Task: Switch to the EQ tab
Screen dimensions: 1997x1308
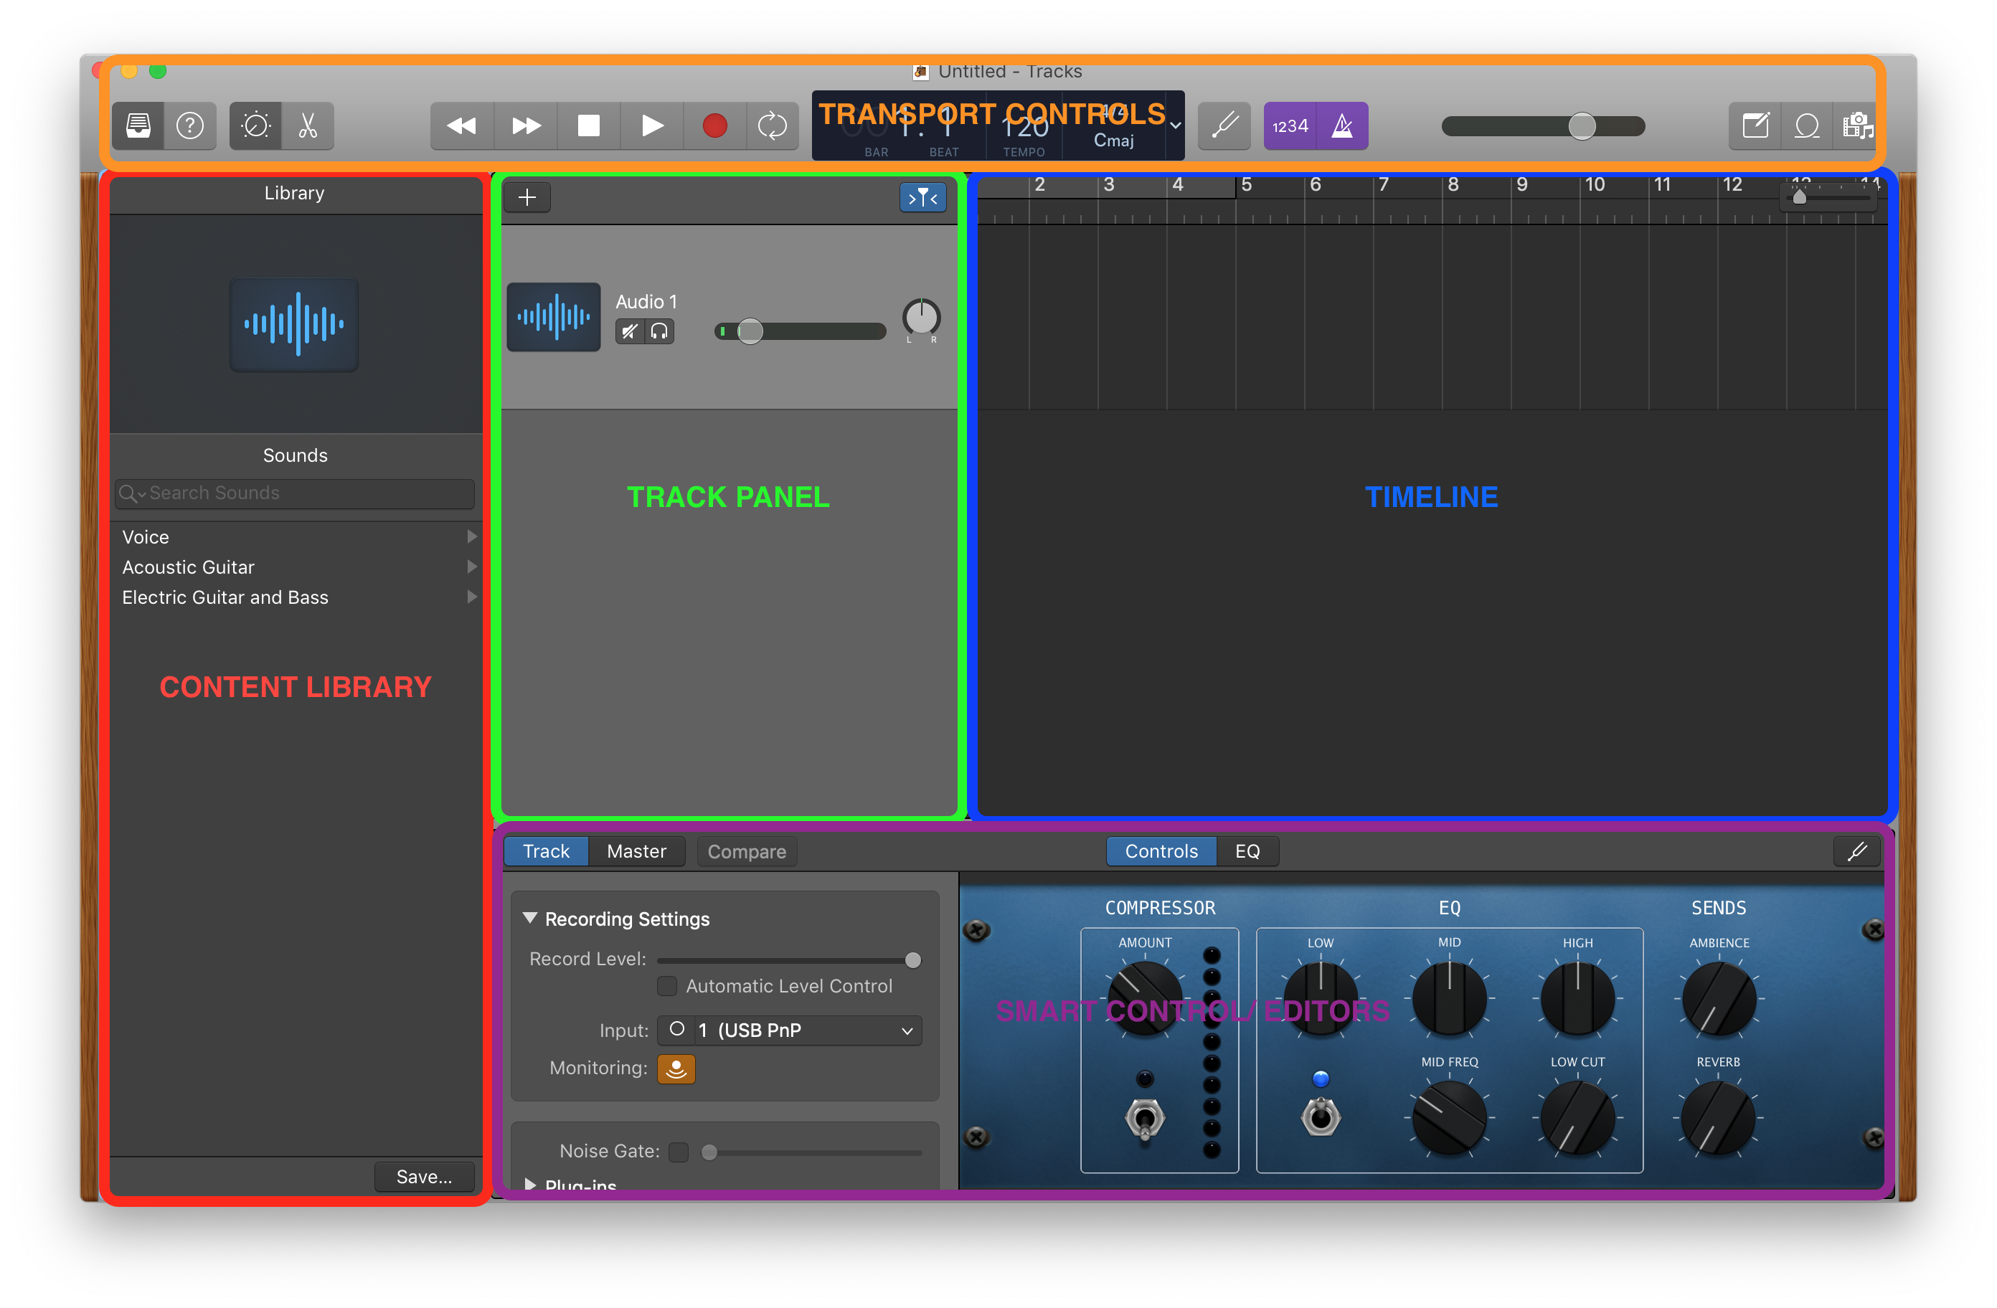Action: pyautogui.click(x=1247, y=850)
